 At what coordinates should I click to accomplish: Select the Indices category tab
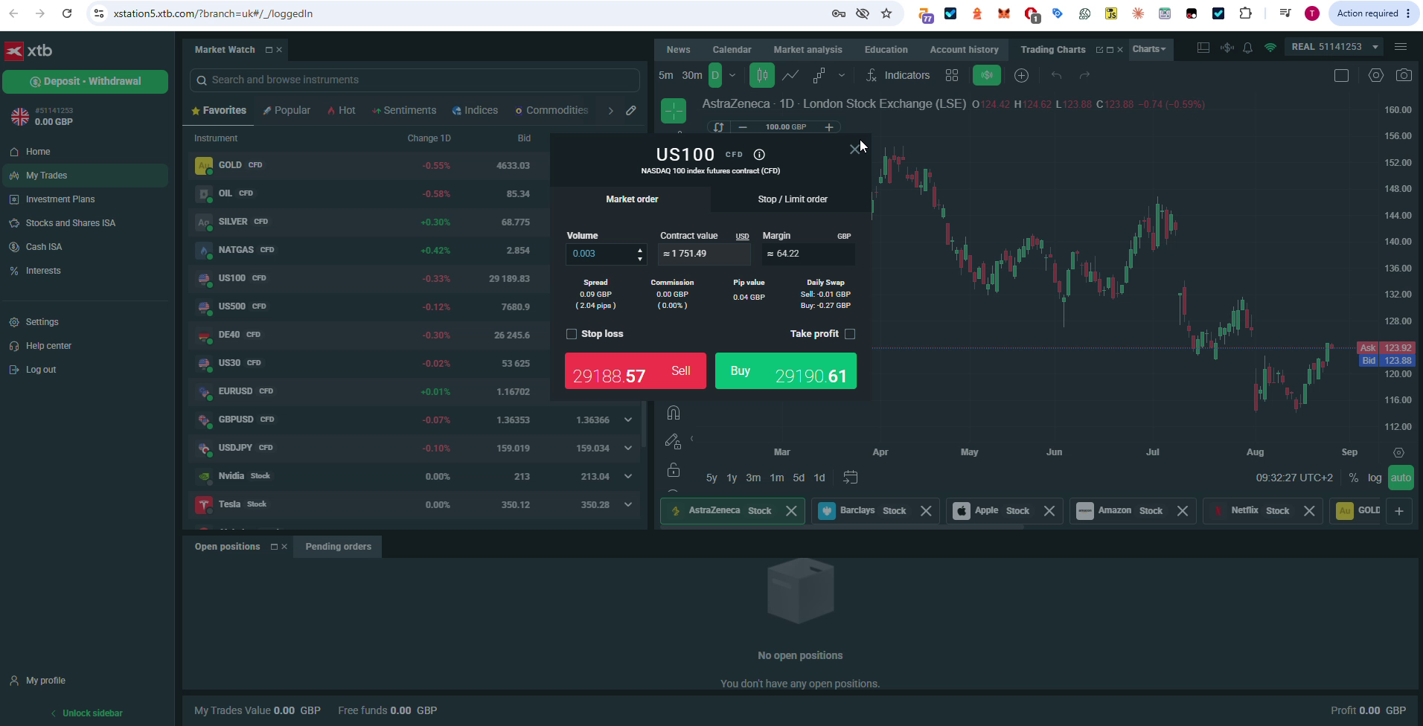pyautogui.click(x=475, y=110)
